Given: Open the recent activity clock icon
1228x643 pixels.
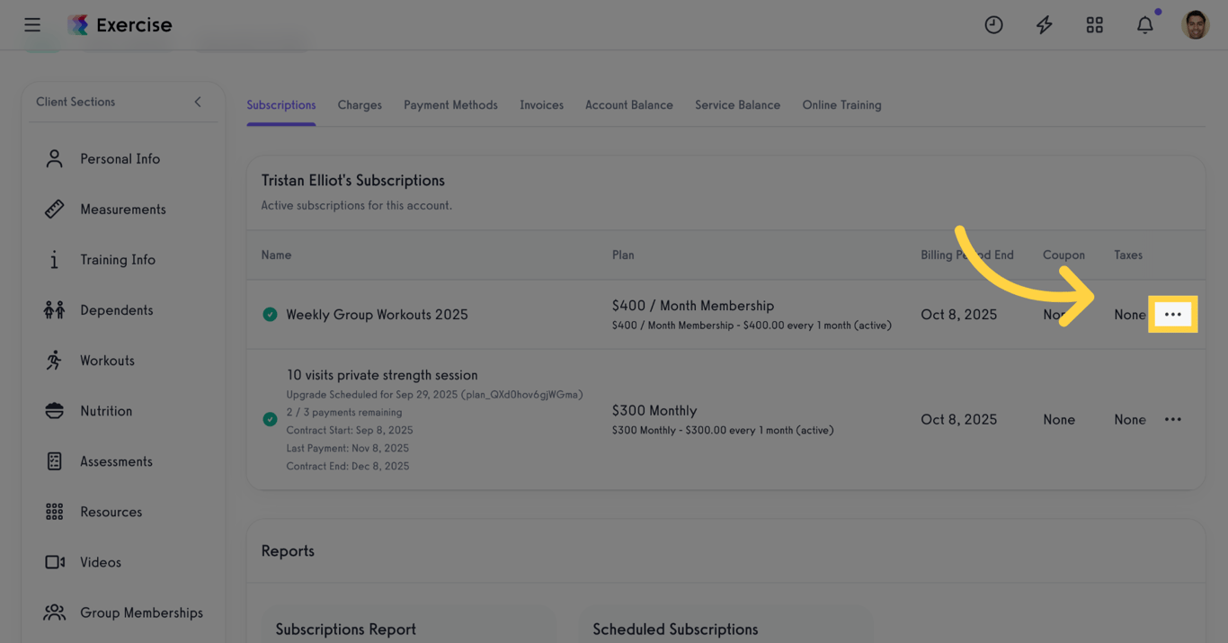Looking at the screenshot, I should [993, 24].
